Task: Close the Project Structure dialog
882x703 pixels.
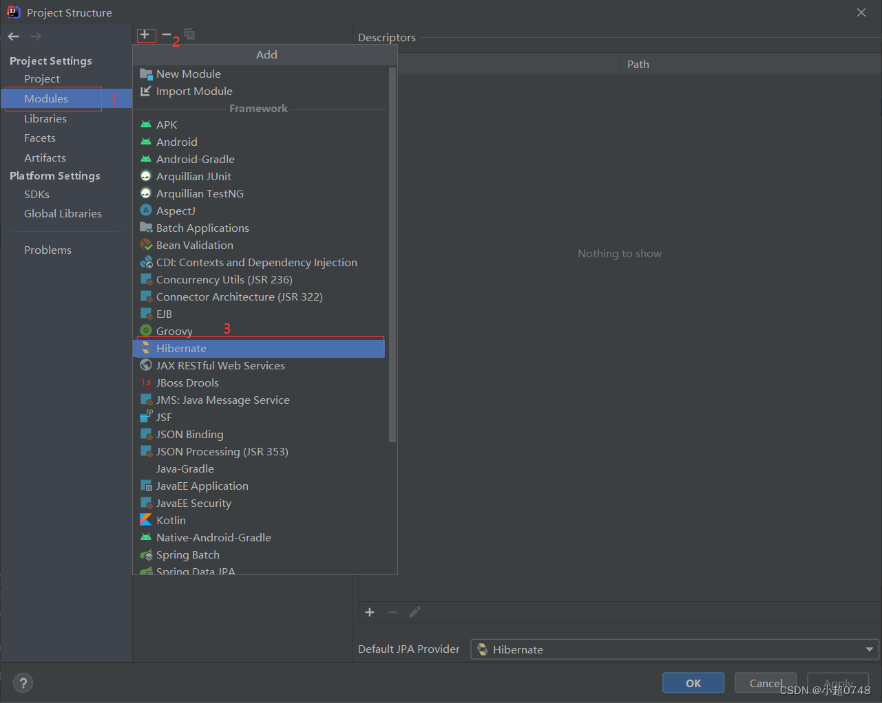Action: click(861, 12)
